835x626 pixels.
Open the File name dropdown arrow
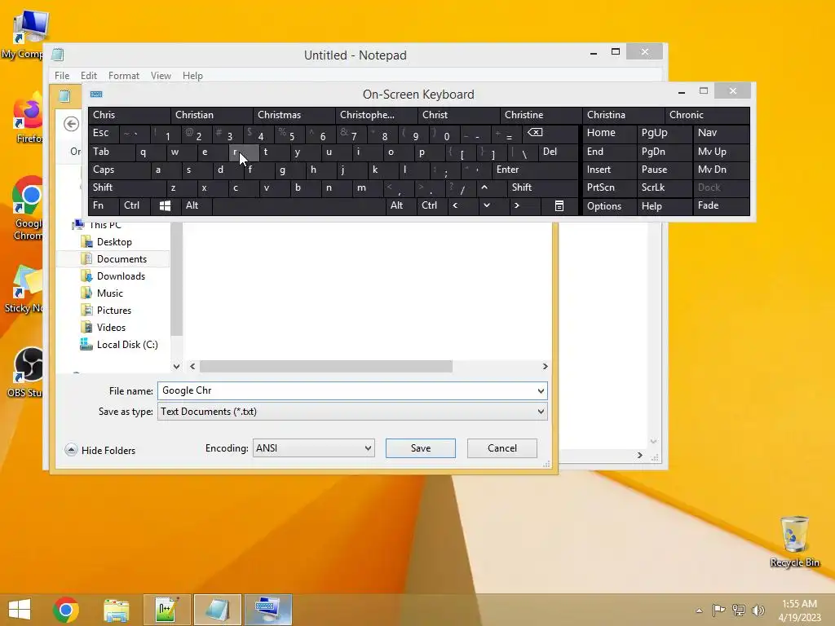tap(541, 391)
